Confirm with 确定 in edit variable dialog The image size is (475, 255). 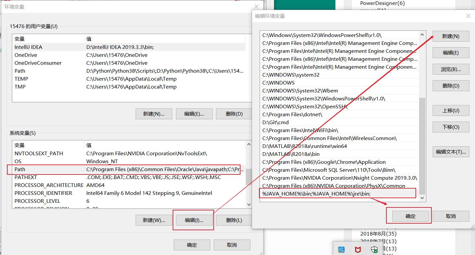pos(410,216)
